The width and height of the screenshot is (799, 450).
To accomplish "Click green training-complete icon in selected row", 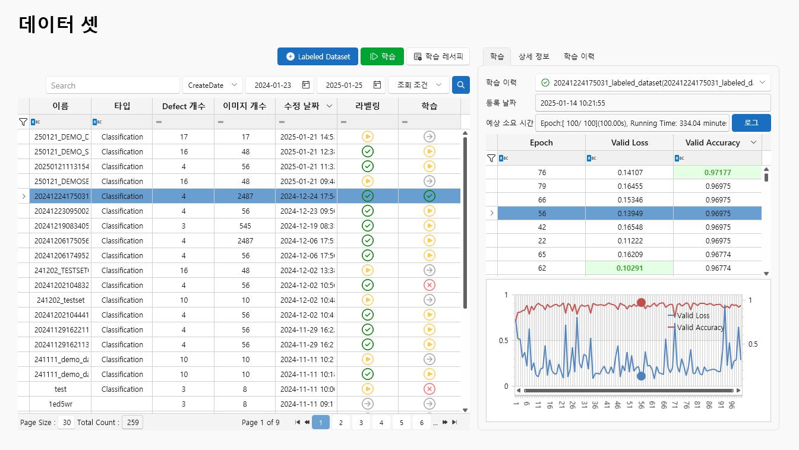I will (429, 196).
